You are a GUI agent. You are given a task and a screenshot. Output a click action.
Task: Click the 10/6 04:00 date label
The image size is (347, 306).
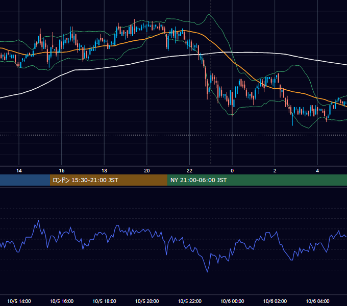tap(317, 301)
